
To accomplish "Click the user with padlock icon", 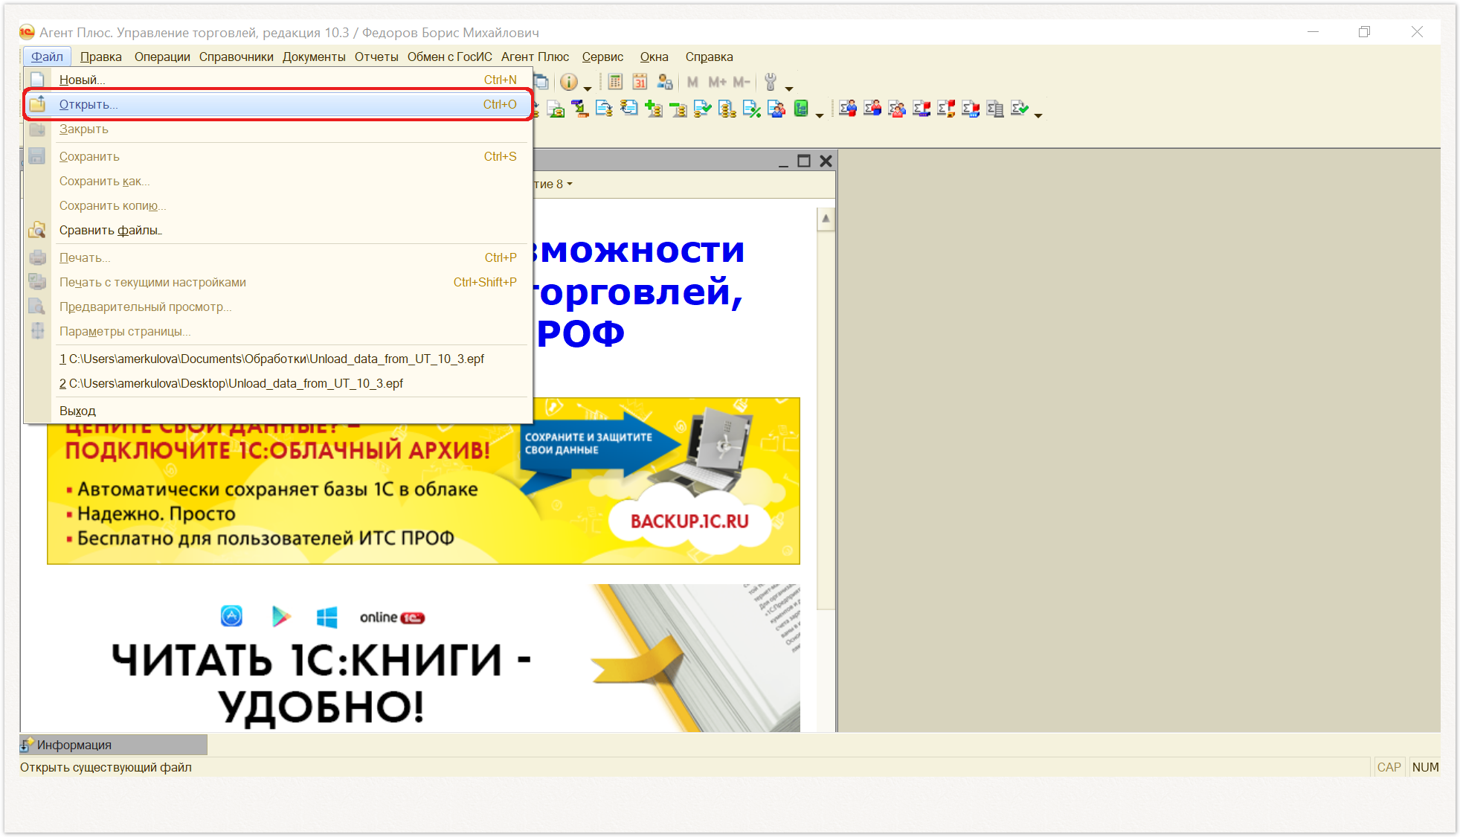I will [x=664, y=82].
